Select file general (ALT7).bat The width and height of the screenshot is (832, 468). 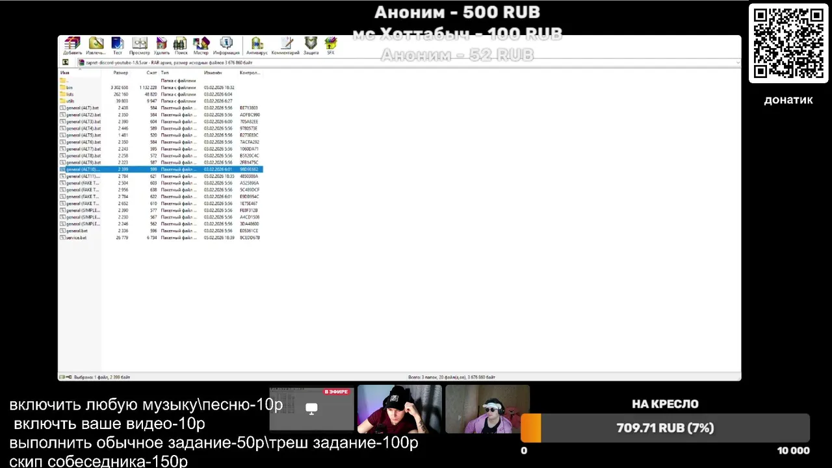coord(160,149)
